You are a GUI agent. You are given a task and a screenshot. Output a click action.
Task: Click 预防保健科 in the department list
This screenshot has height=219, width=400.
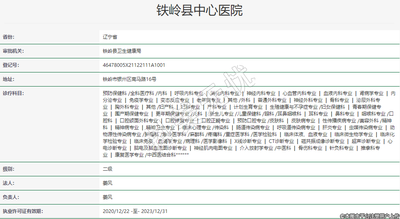coord(115,93)
